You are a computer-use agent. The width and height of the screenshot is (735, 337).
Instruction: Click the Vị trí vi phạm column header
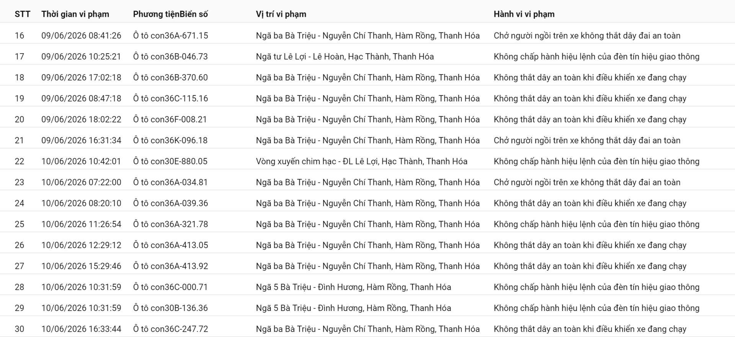[x=281, y=14]
